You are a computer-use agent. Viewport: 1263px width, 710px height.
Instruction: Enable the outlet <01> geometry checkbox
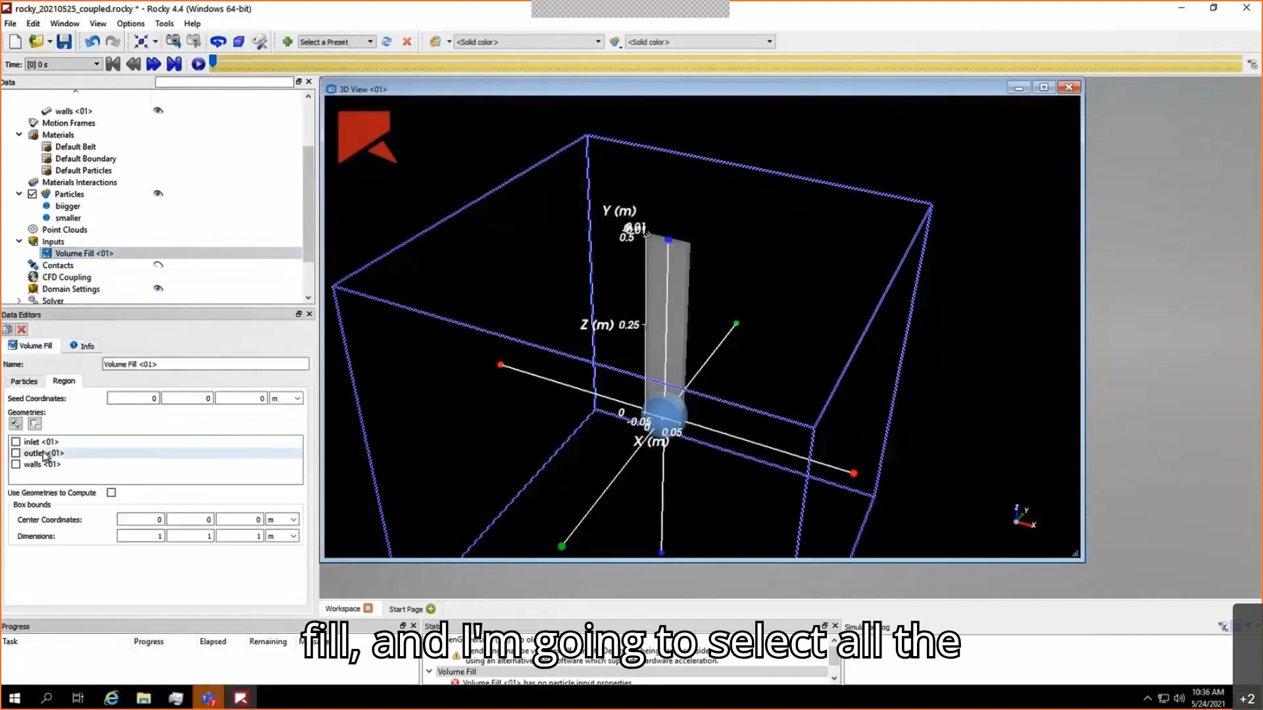pos(16,453)
